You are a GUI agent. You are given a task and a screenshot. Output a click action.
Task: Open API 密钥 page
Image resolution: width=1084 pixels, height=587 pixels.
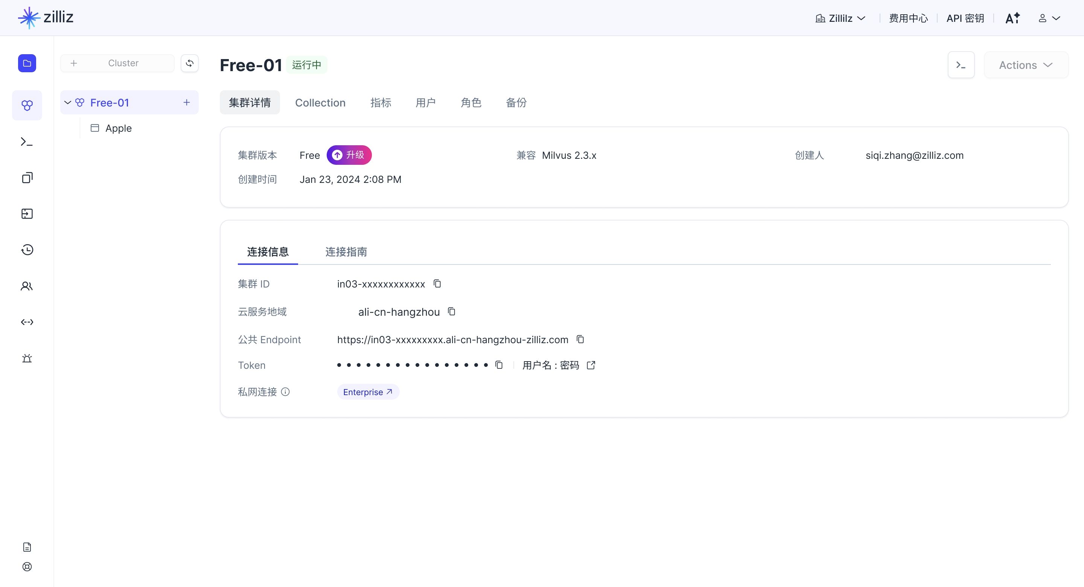[x=965, y=18]
